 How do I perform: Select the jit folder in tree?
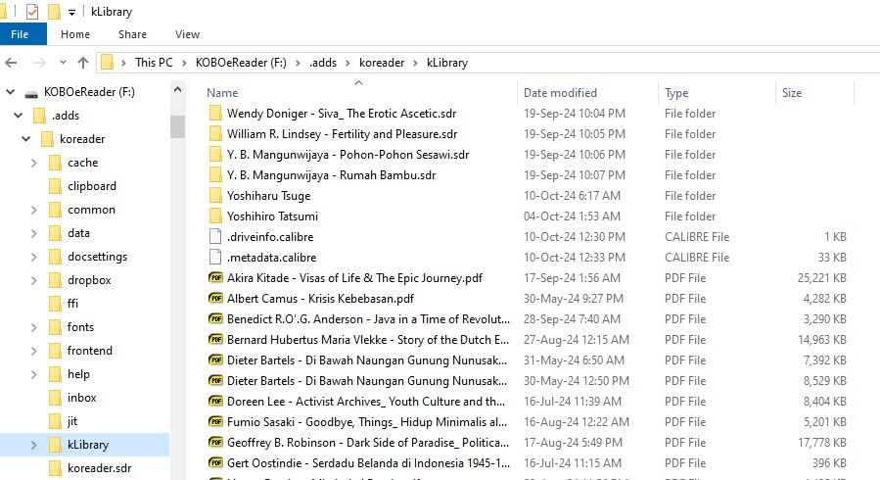(72, 421)
